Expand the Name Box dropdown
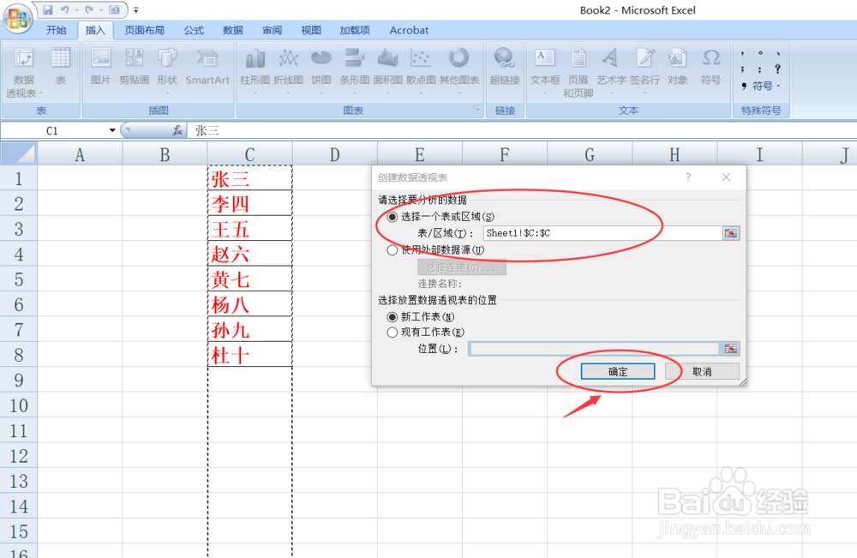 pyautogui.click(x=112, y=130)
